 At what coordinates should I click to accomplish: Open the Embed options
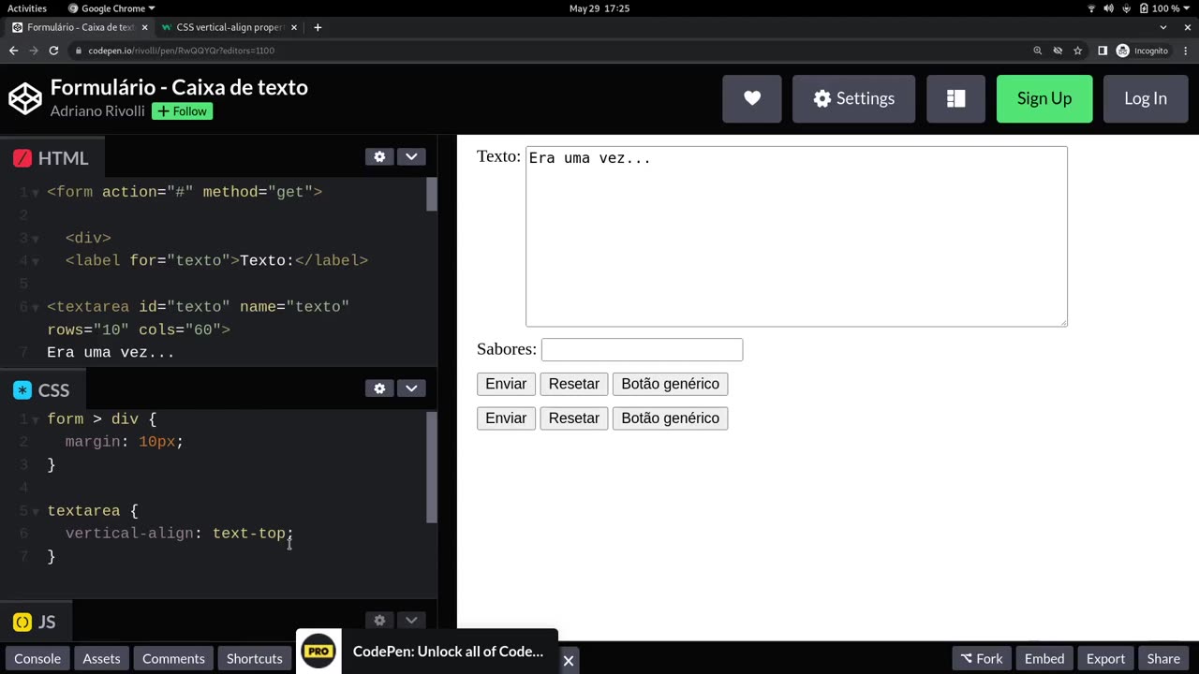[x=1044, y=658]
